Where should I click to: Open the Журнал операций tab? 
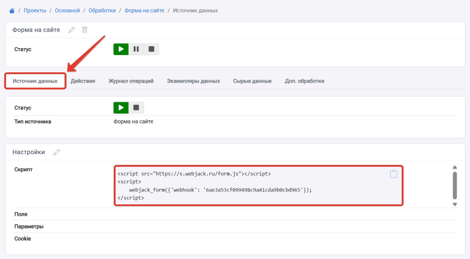pyautogui.click(x=131, y=81)
